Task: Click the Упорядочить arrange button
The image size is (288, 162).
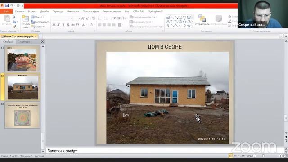Action: 202,21
